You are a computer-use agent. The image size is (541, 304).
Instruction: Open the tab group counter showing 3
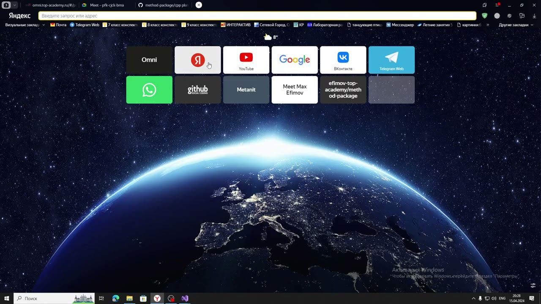pos(6,5)
